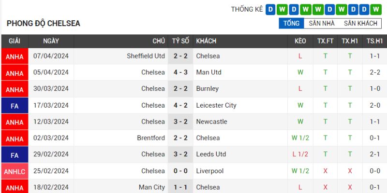Click the FA badge on Leicester City row
Image resolution: width=387 pixels, height=193 pixels.
[x=15, y=106]
